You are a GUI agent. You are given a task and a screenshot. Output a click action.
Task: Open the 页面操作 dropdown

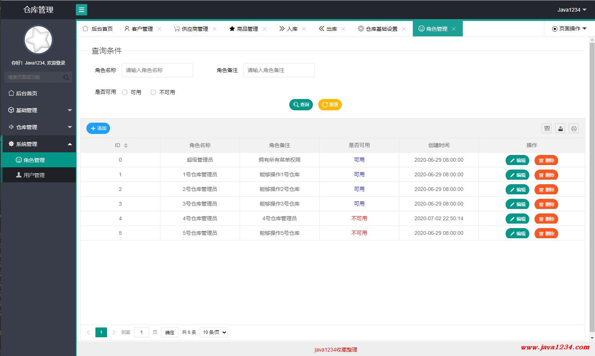pyautogui.click(x=569, y=29)
